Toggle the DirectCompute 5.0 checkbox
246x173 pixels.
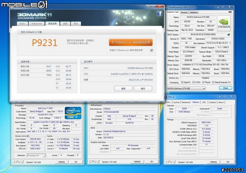(x=213, y=82)
